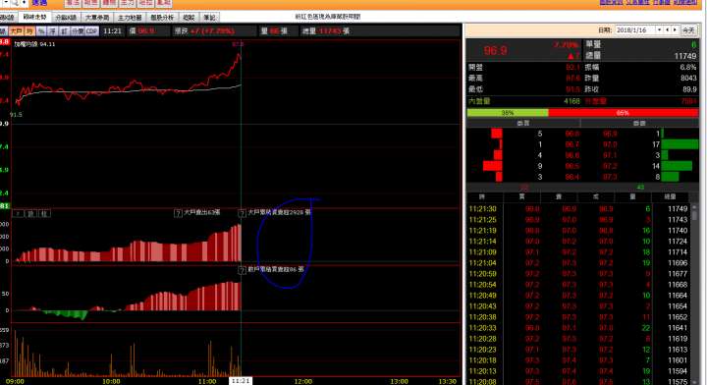Click the help icon beside 大戶賣出63張
Viewport: 707px width, 385px height.
[178, 213]
